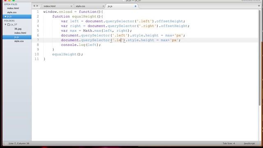The width and height of the screenshot is (263, 148).
Task: Click the js_37 folder icon
Action: [x=9, y=25]
